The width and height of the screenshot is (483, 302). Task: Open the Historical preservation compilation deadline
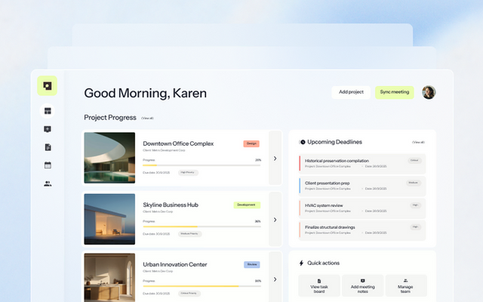pyautogui.click(x=362, y=163)
